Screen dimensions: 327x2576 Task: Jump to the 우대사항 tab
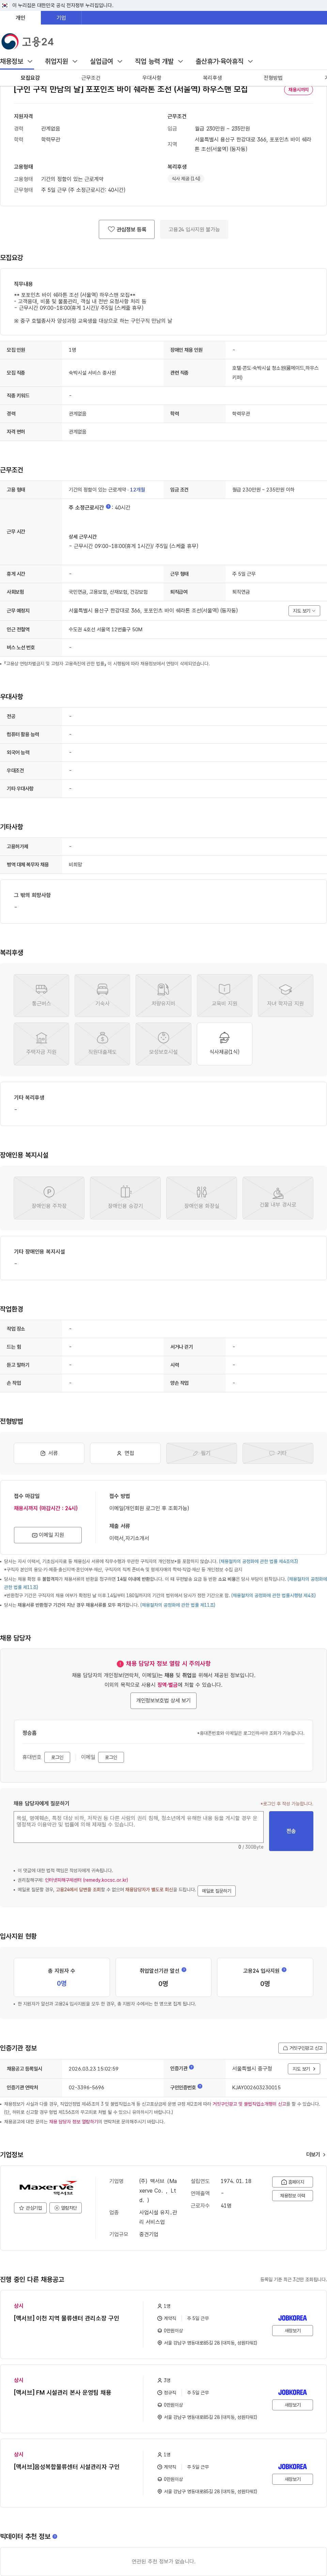click(x=152, y=78)
